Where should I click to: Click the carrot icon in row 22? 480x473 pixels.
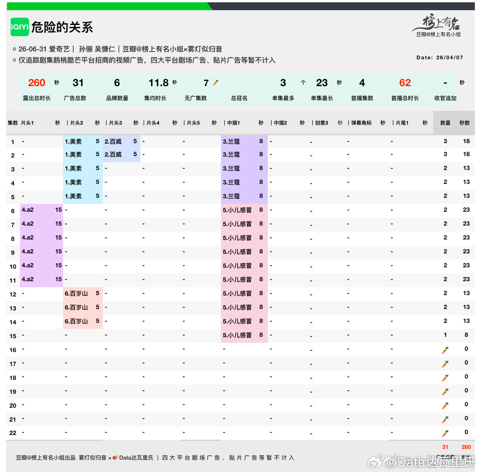tap(445, 433)
